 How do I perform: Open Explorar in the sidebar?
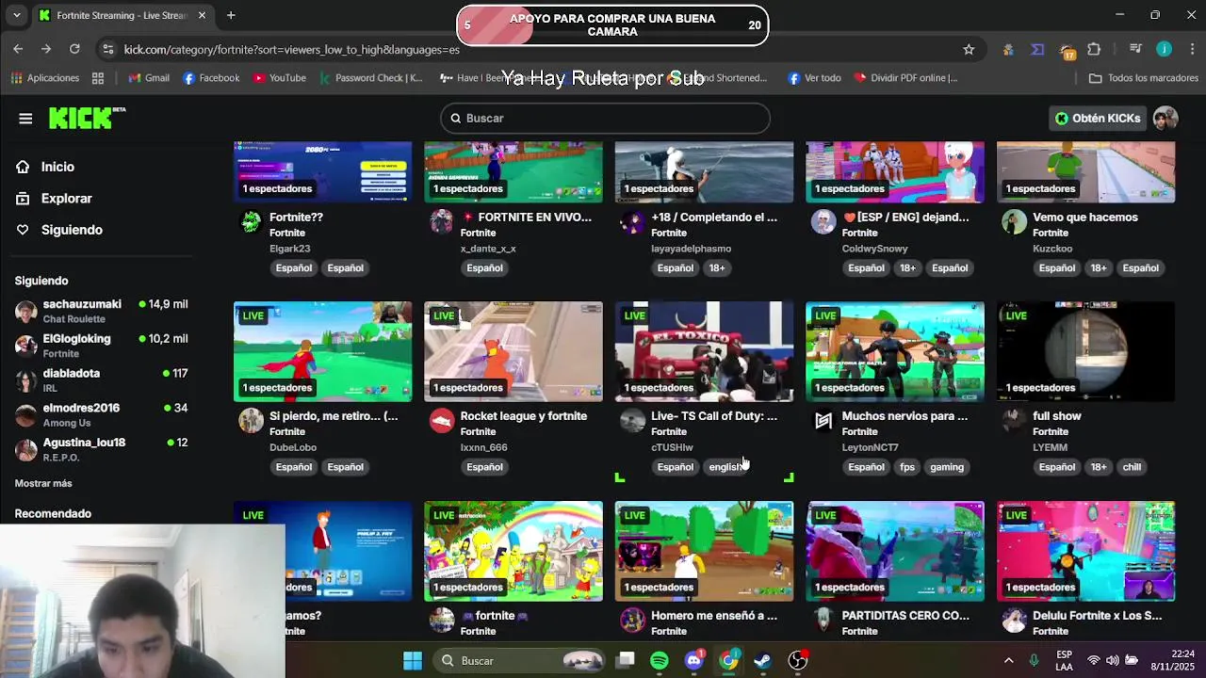(66, 199)
